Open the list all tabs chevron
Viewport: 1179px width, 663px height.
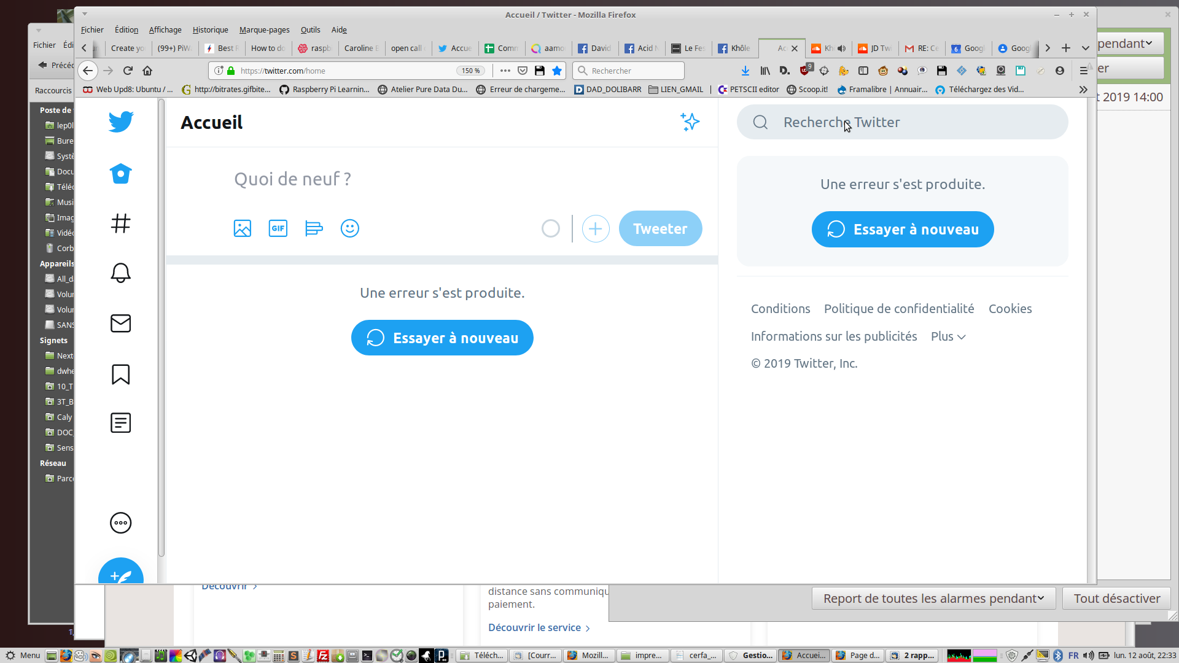1086,48
